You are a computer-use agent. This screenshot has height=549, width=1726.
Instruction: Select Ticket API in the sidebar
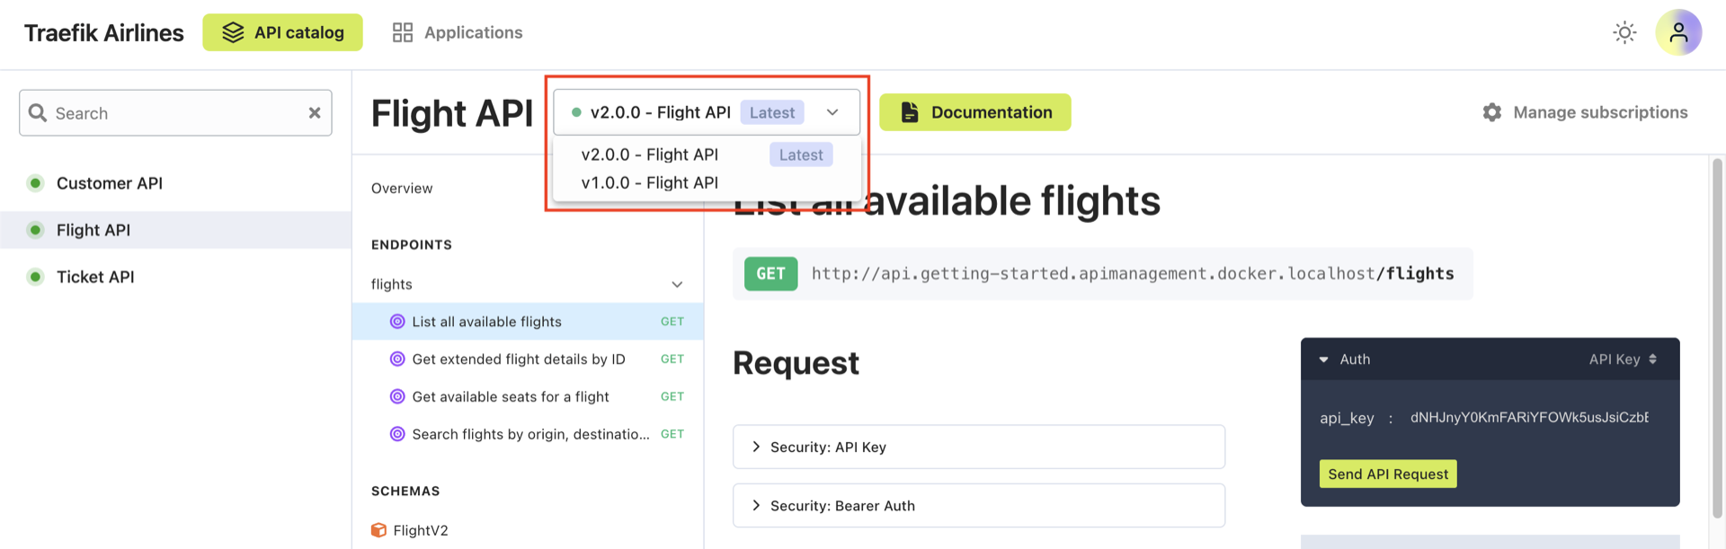[175, 277]
